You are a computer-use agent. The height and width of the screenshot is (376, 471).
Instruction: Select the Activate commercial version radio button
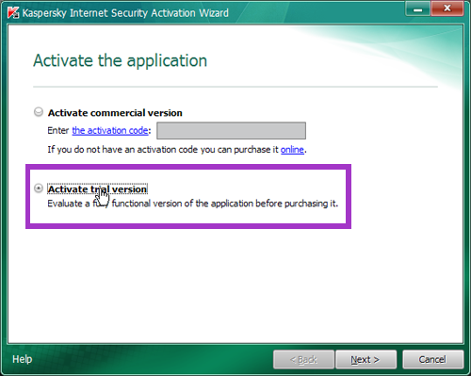coord(39,112)
